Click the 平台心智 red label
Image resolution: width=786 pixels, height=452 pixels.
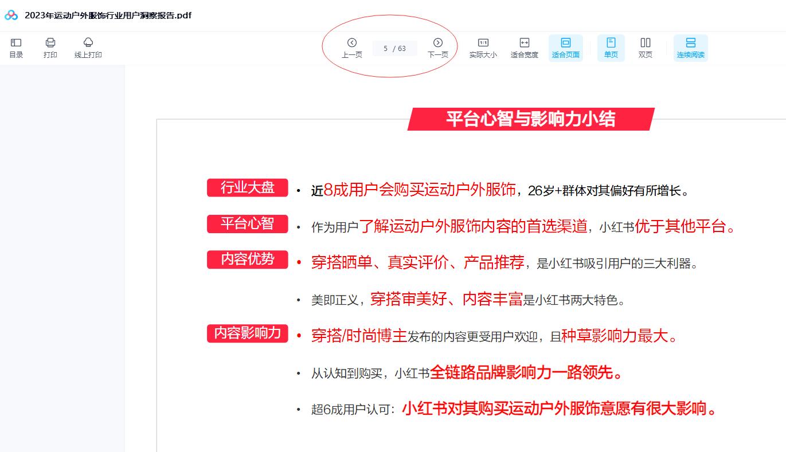click(247, 223)
